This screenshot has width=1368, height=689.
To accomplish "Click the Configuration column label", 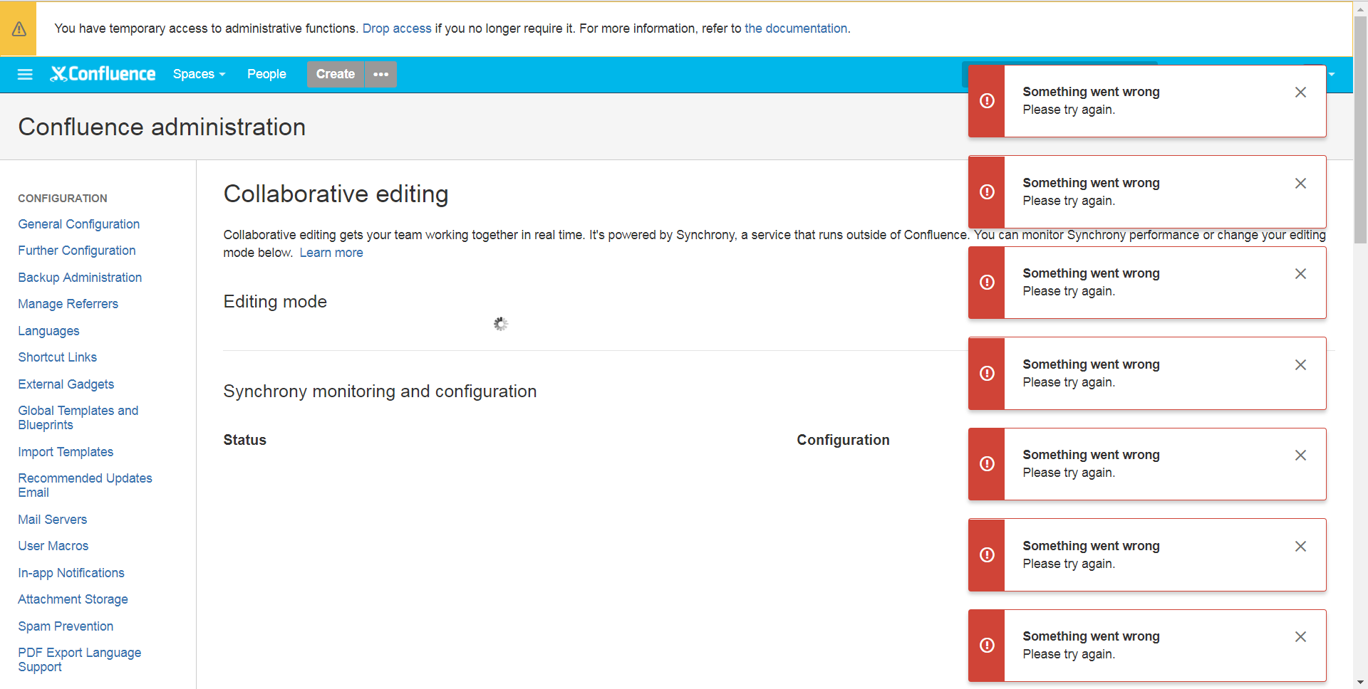I will (x=843, y=440).
